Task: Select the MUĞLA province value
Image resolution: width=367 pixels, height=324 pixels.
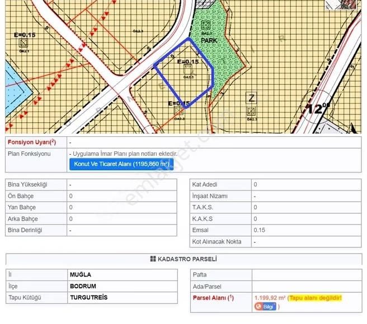Action: [x=80, y=275]
